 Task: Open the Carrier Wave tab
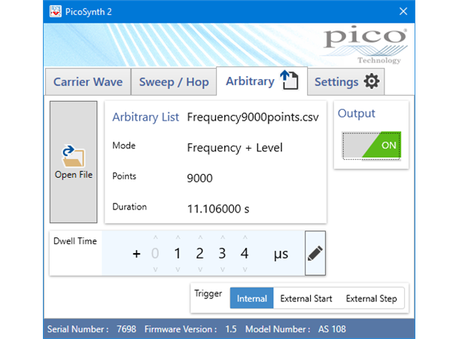click(x=88, y=82)
